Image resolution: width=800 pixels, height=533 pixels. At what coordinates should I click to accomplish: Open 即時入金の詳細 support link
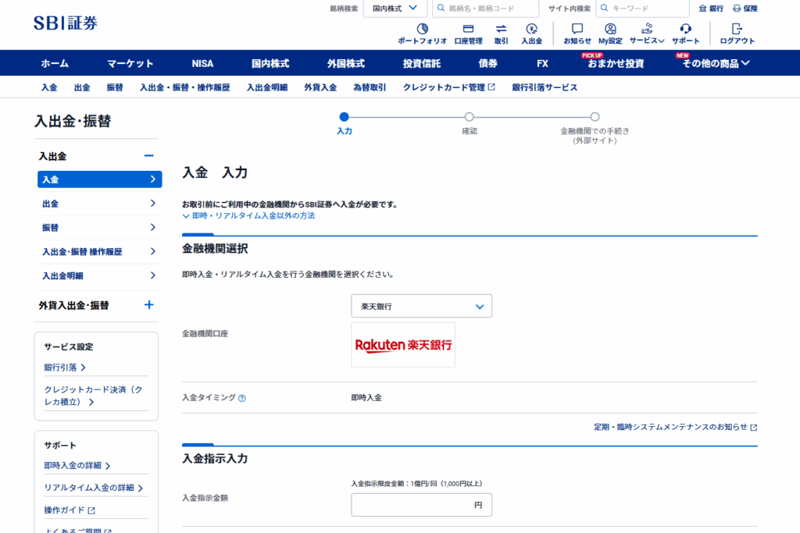tap(77, 466)
